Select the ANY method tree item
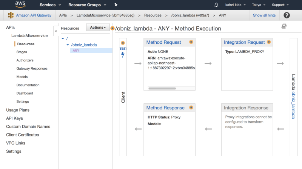 [76, 51]
